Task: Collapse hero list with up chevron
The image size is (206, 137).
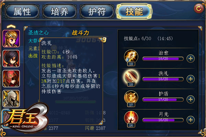Action: pyautogui.click(x=11, y=26)
